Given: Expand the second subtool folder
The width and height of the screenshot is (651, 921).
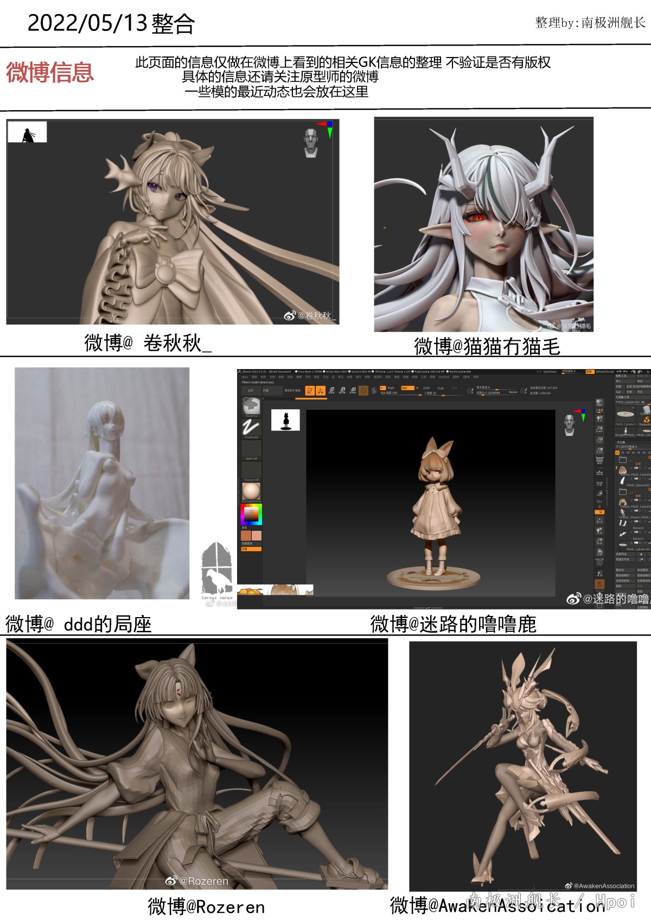Looking at the screenshot, I should coord(623,492).
